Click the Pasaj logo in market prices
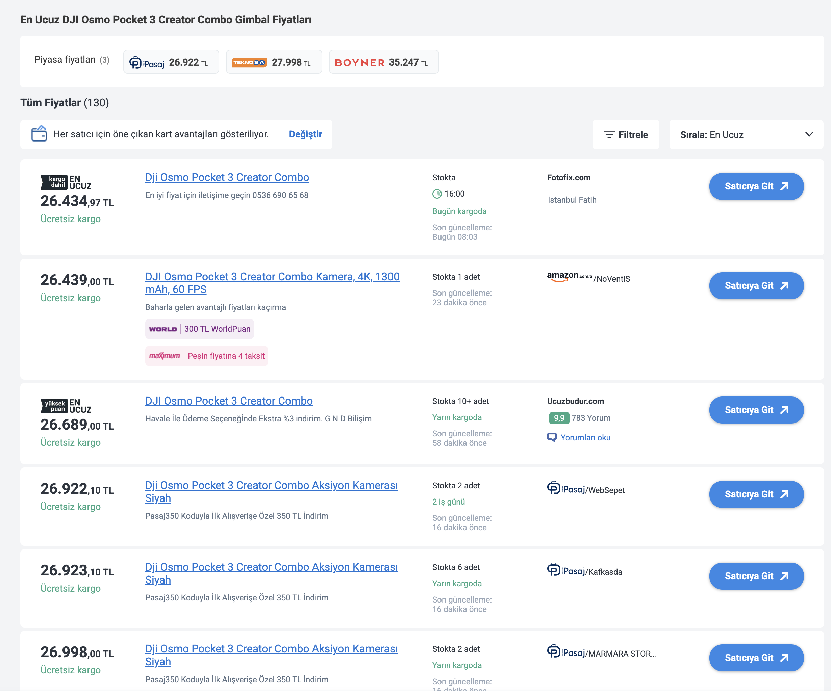This screenshot has width=831, height=691. (147, 63)
